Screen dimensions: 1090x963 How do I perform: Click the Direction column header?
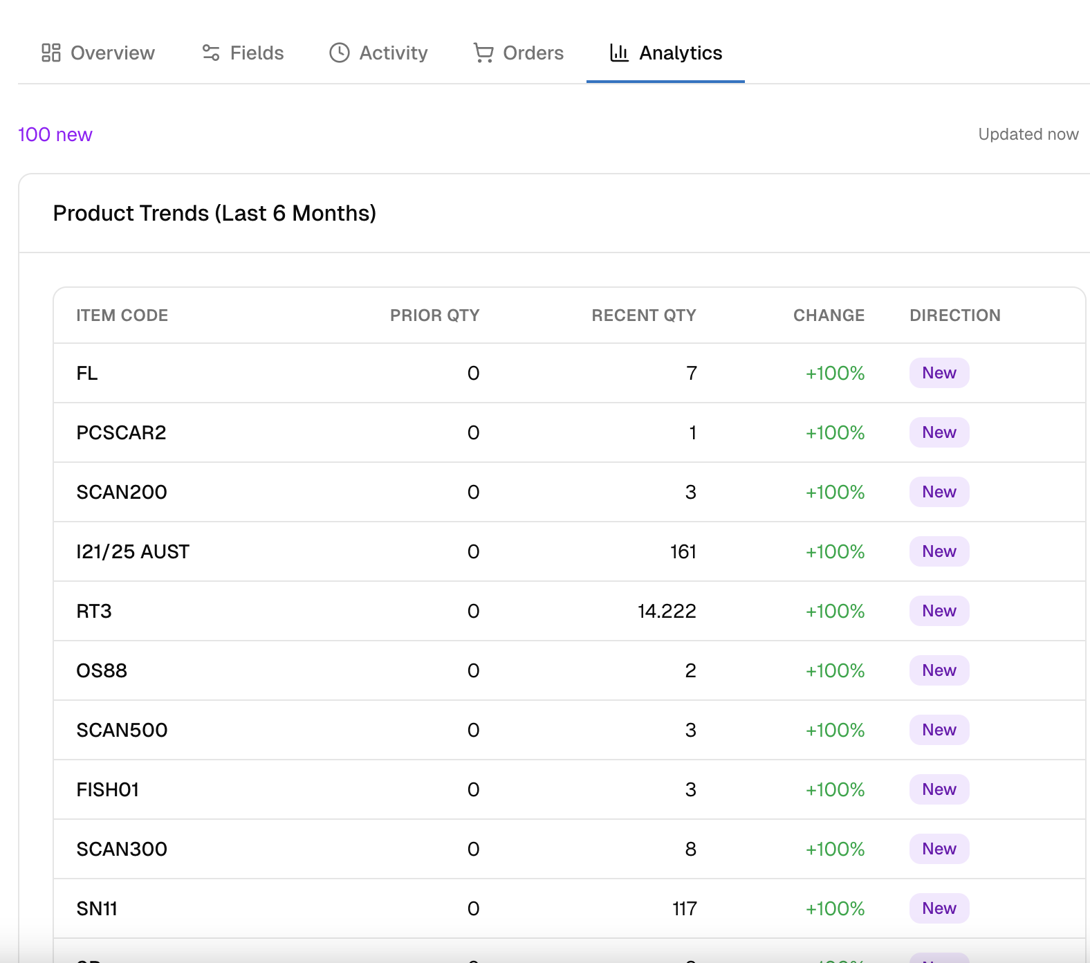tap(954, 315)
